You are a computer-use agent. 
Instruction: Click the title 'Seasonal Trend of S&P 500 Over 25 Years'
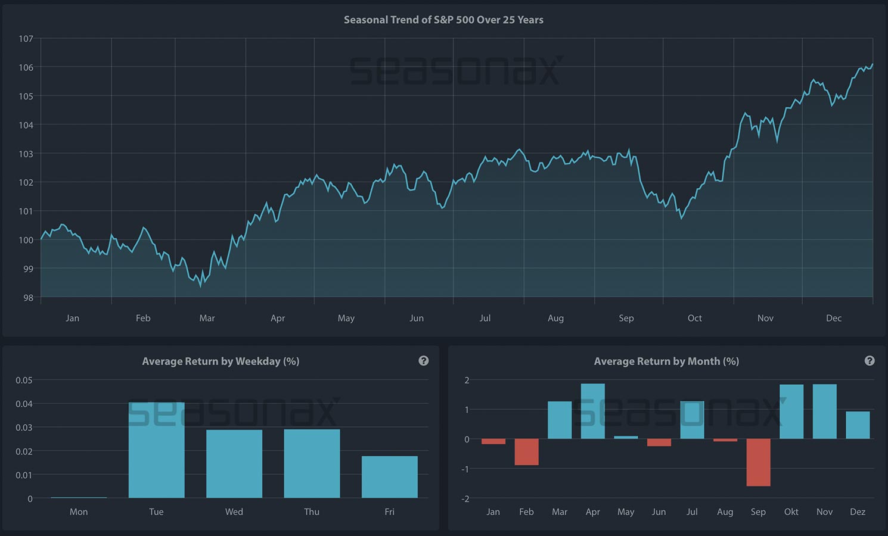tap(443, 20)
